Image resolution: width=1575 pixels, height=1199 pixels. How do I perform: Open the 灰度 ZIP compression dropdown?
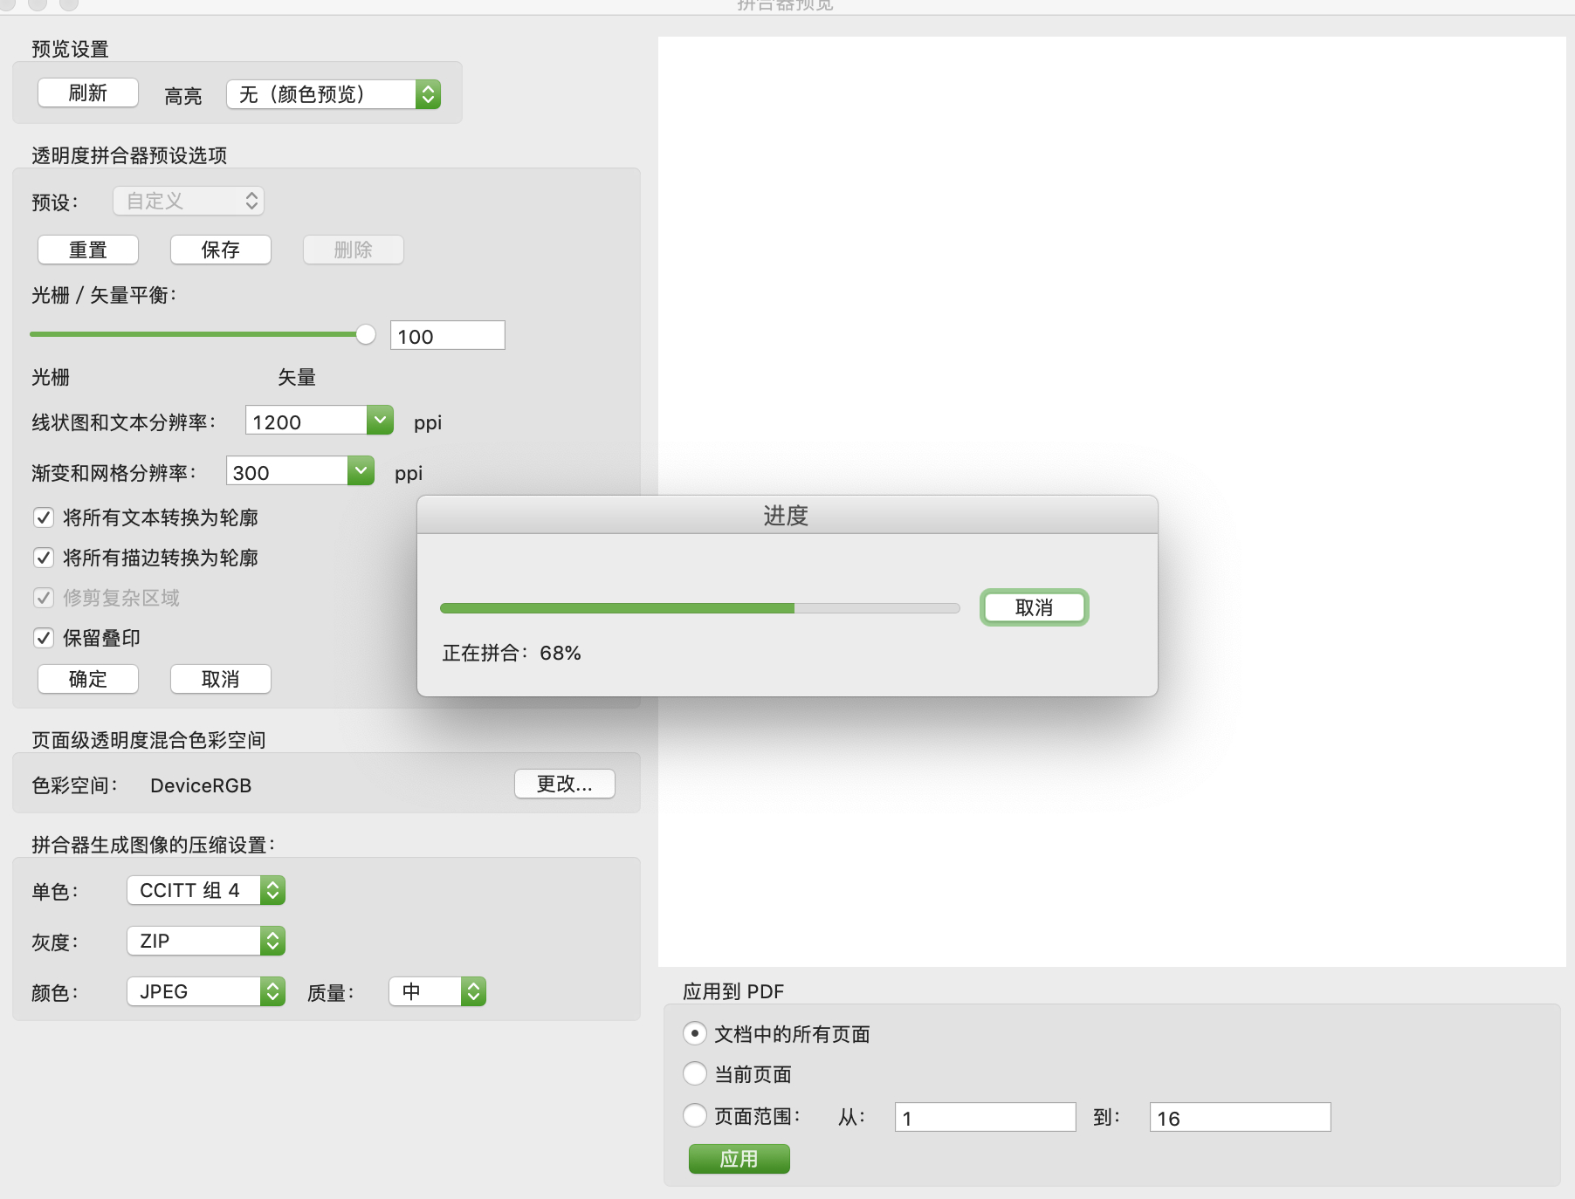point(206,941)
